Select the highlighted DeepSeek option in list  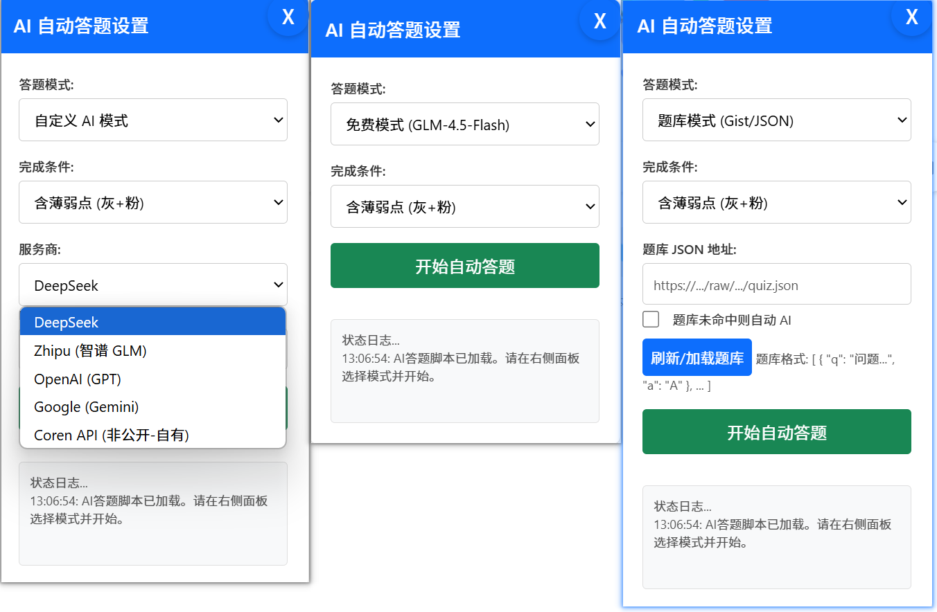click(x=153, y=323)
